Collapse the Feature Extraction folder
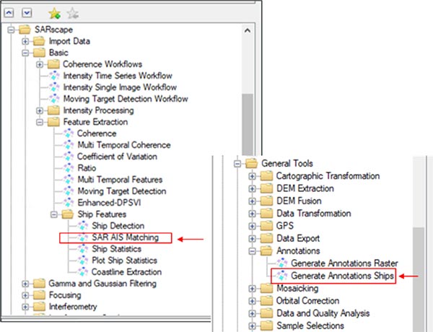 (40, 122)
